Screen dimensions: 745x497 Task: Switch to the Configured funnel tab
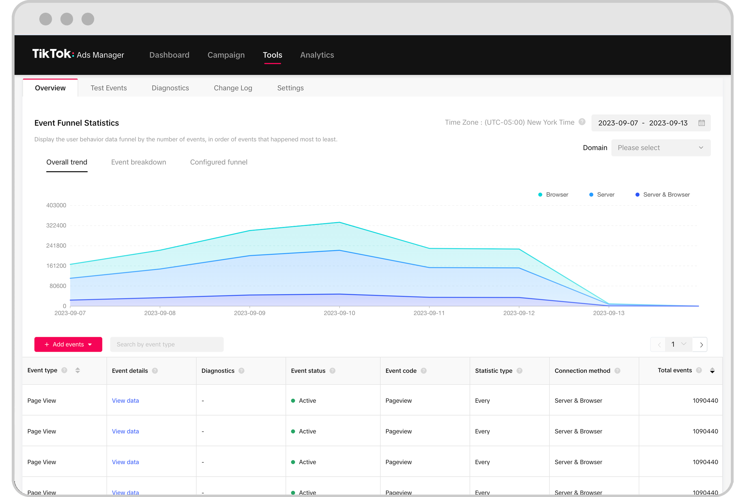(x=218, y=162)
